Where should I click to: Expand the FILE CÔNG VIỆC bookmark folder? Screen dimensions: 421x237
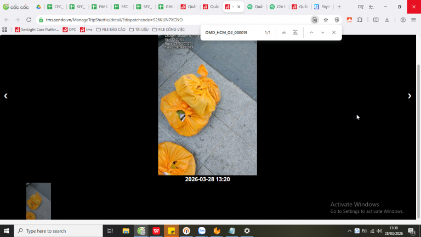[169, 30]
